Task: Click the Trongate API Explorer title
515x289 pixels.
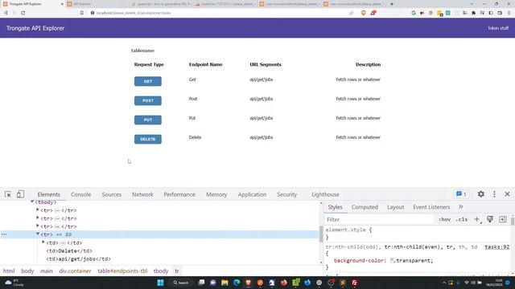Action: point(35,28)
